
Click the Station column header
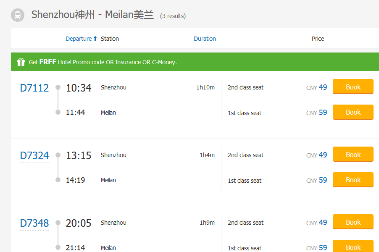110,39
